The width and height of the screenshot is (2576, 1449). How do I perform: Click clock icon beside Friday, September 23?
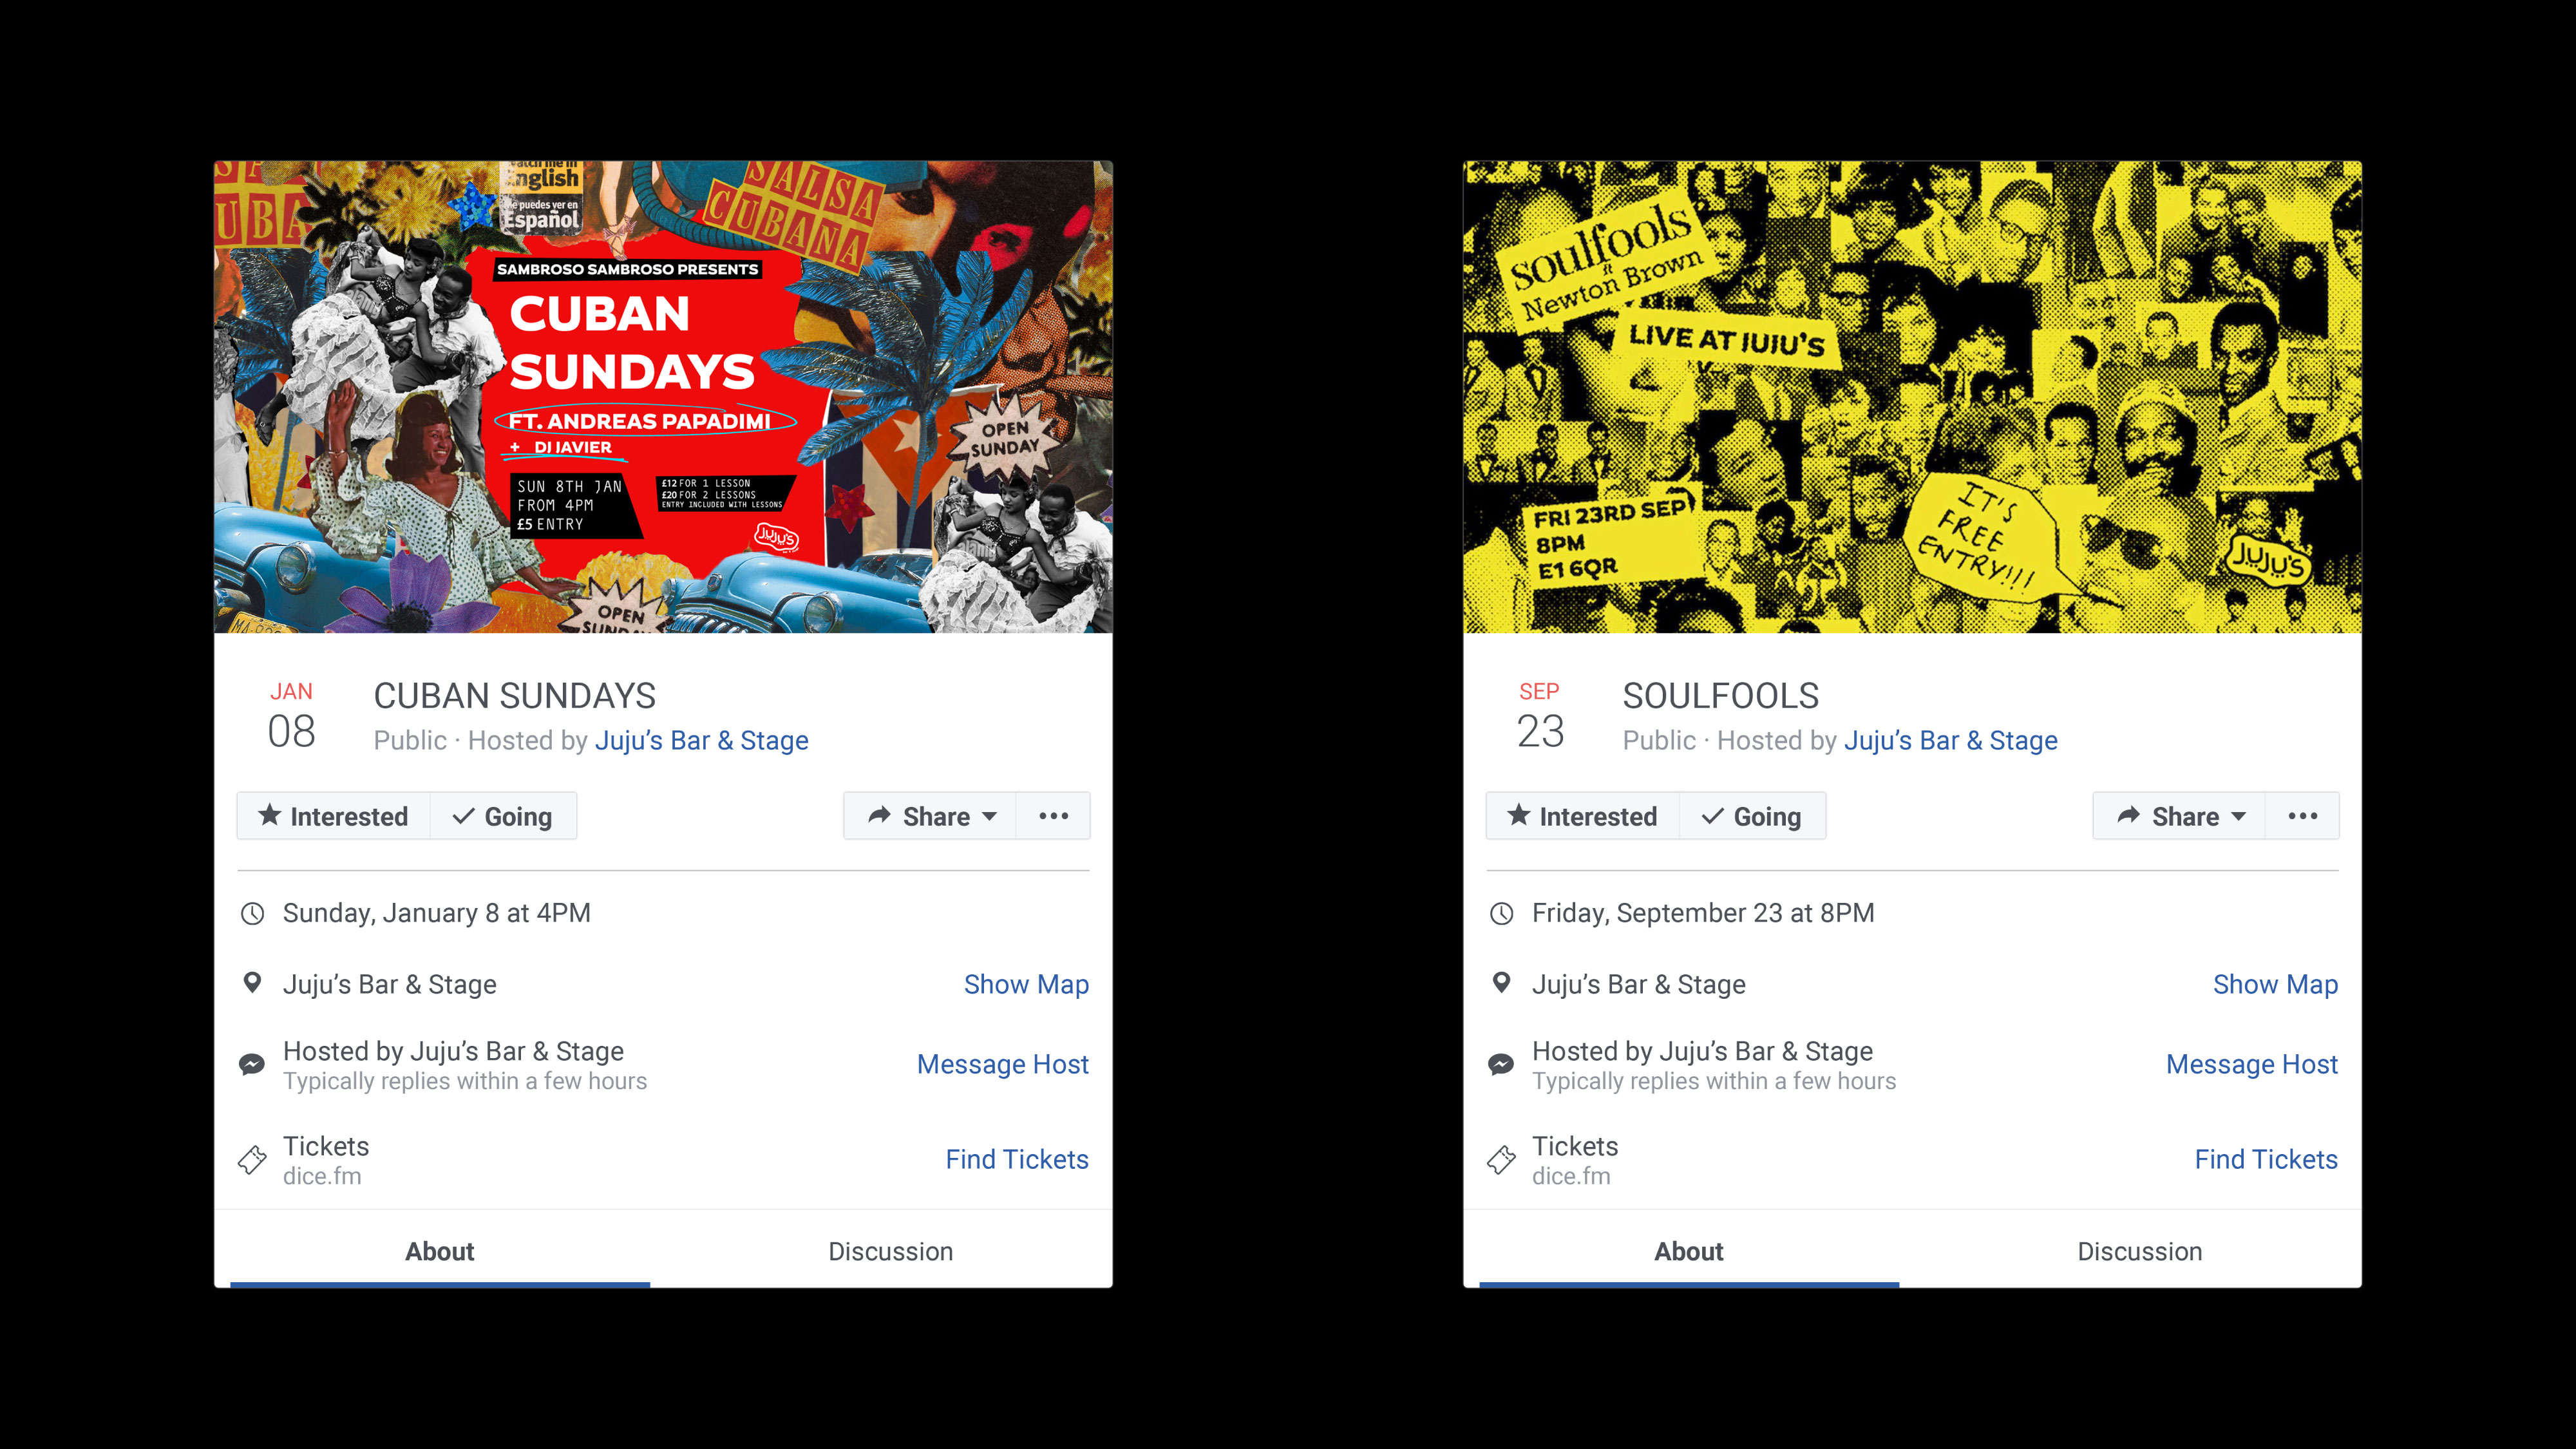[x=1502, y=913]
